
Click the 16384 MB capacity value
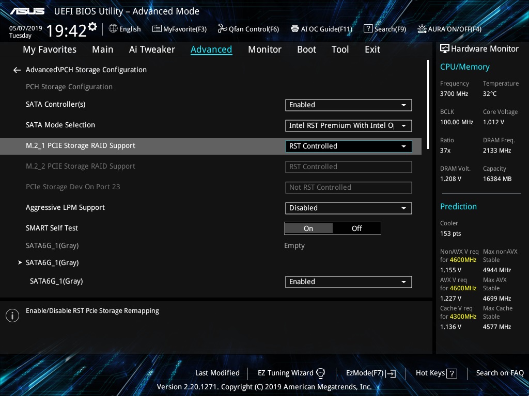pyautogui.click(x=497, y=179)
